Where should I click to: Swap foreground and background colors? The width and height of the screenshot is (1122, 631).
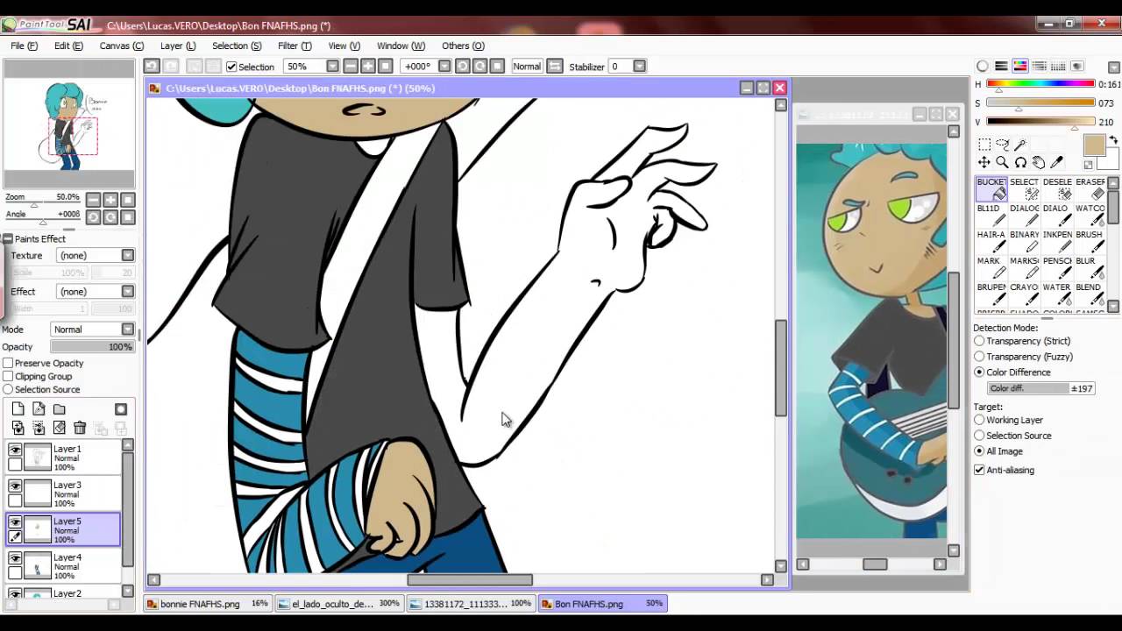[1113, 140]
